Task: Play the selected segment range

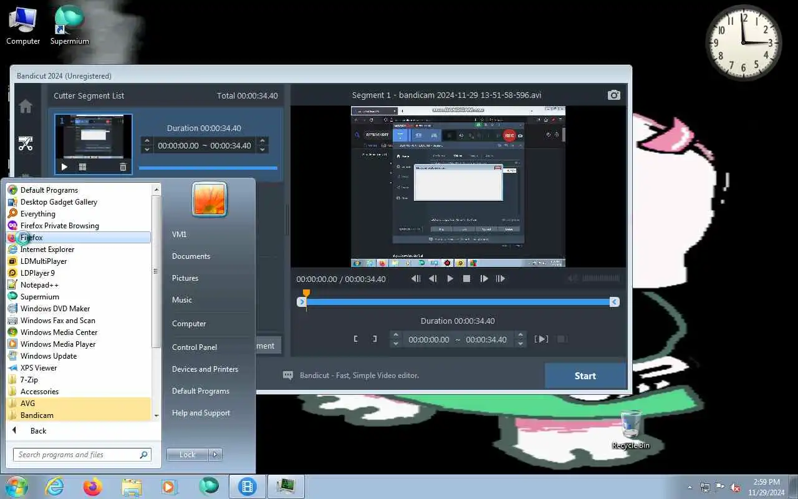Action: [541, 339]
